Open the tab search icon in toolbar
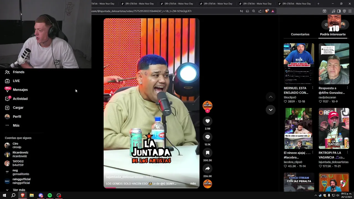This screenshot has width=354, height=199. click(x=324, y=11)
